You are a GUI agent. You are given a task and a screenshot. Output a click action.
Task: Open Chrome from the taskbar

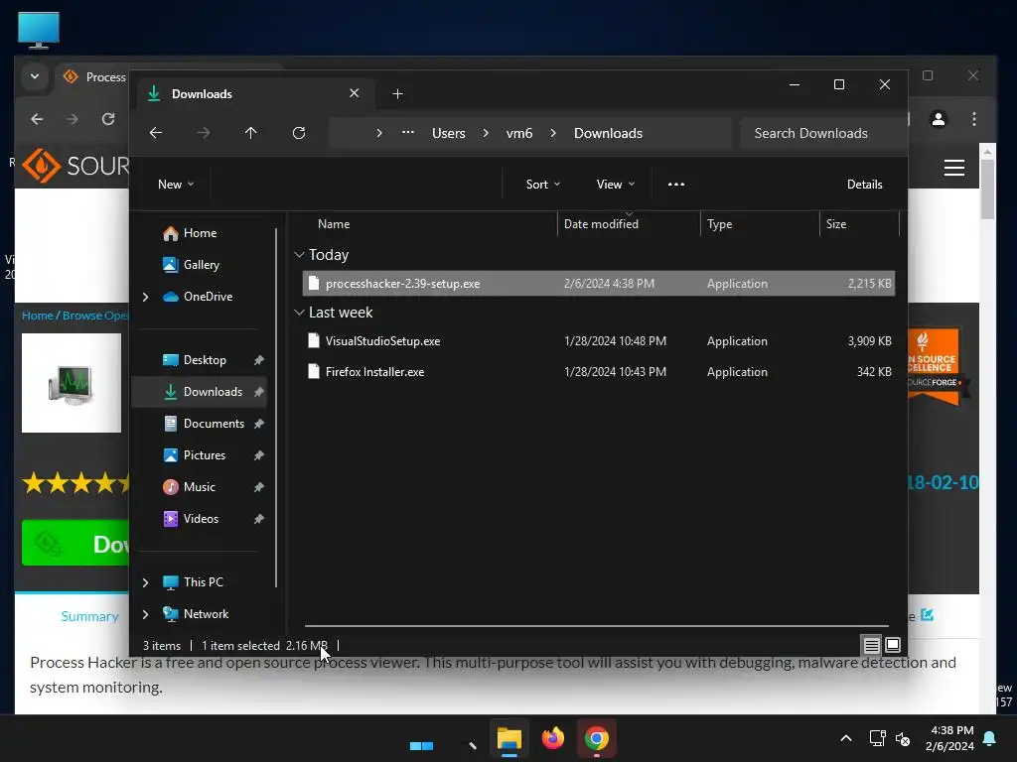596,738
